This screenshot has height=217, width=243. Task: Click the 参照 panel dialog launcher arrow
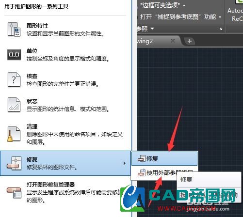point(221,29)
